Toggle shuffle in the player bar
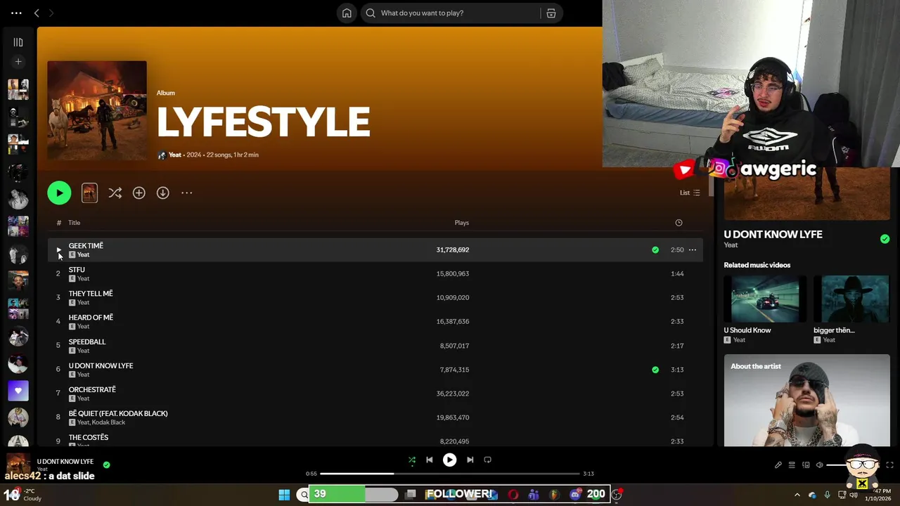The width and height of the screenshot is (900, 506). 412,460
